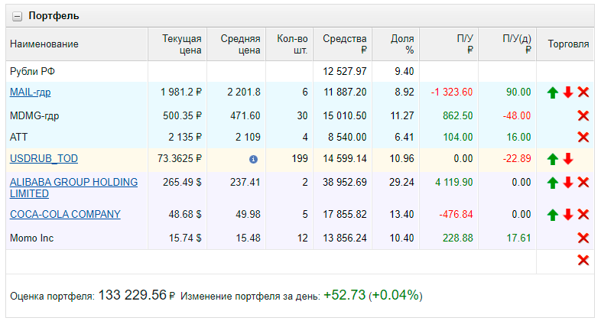Click USDRUB_TOD daily value -22.89
The width and height of the screenshot is (601, 321).
click(x=517, y=158)
